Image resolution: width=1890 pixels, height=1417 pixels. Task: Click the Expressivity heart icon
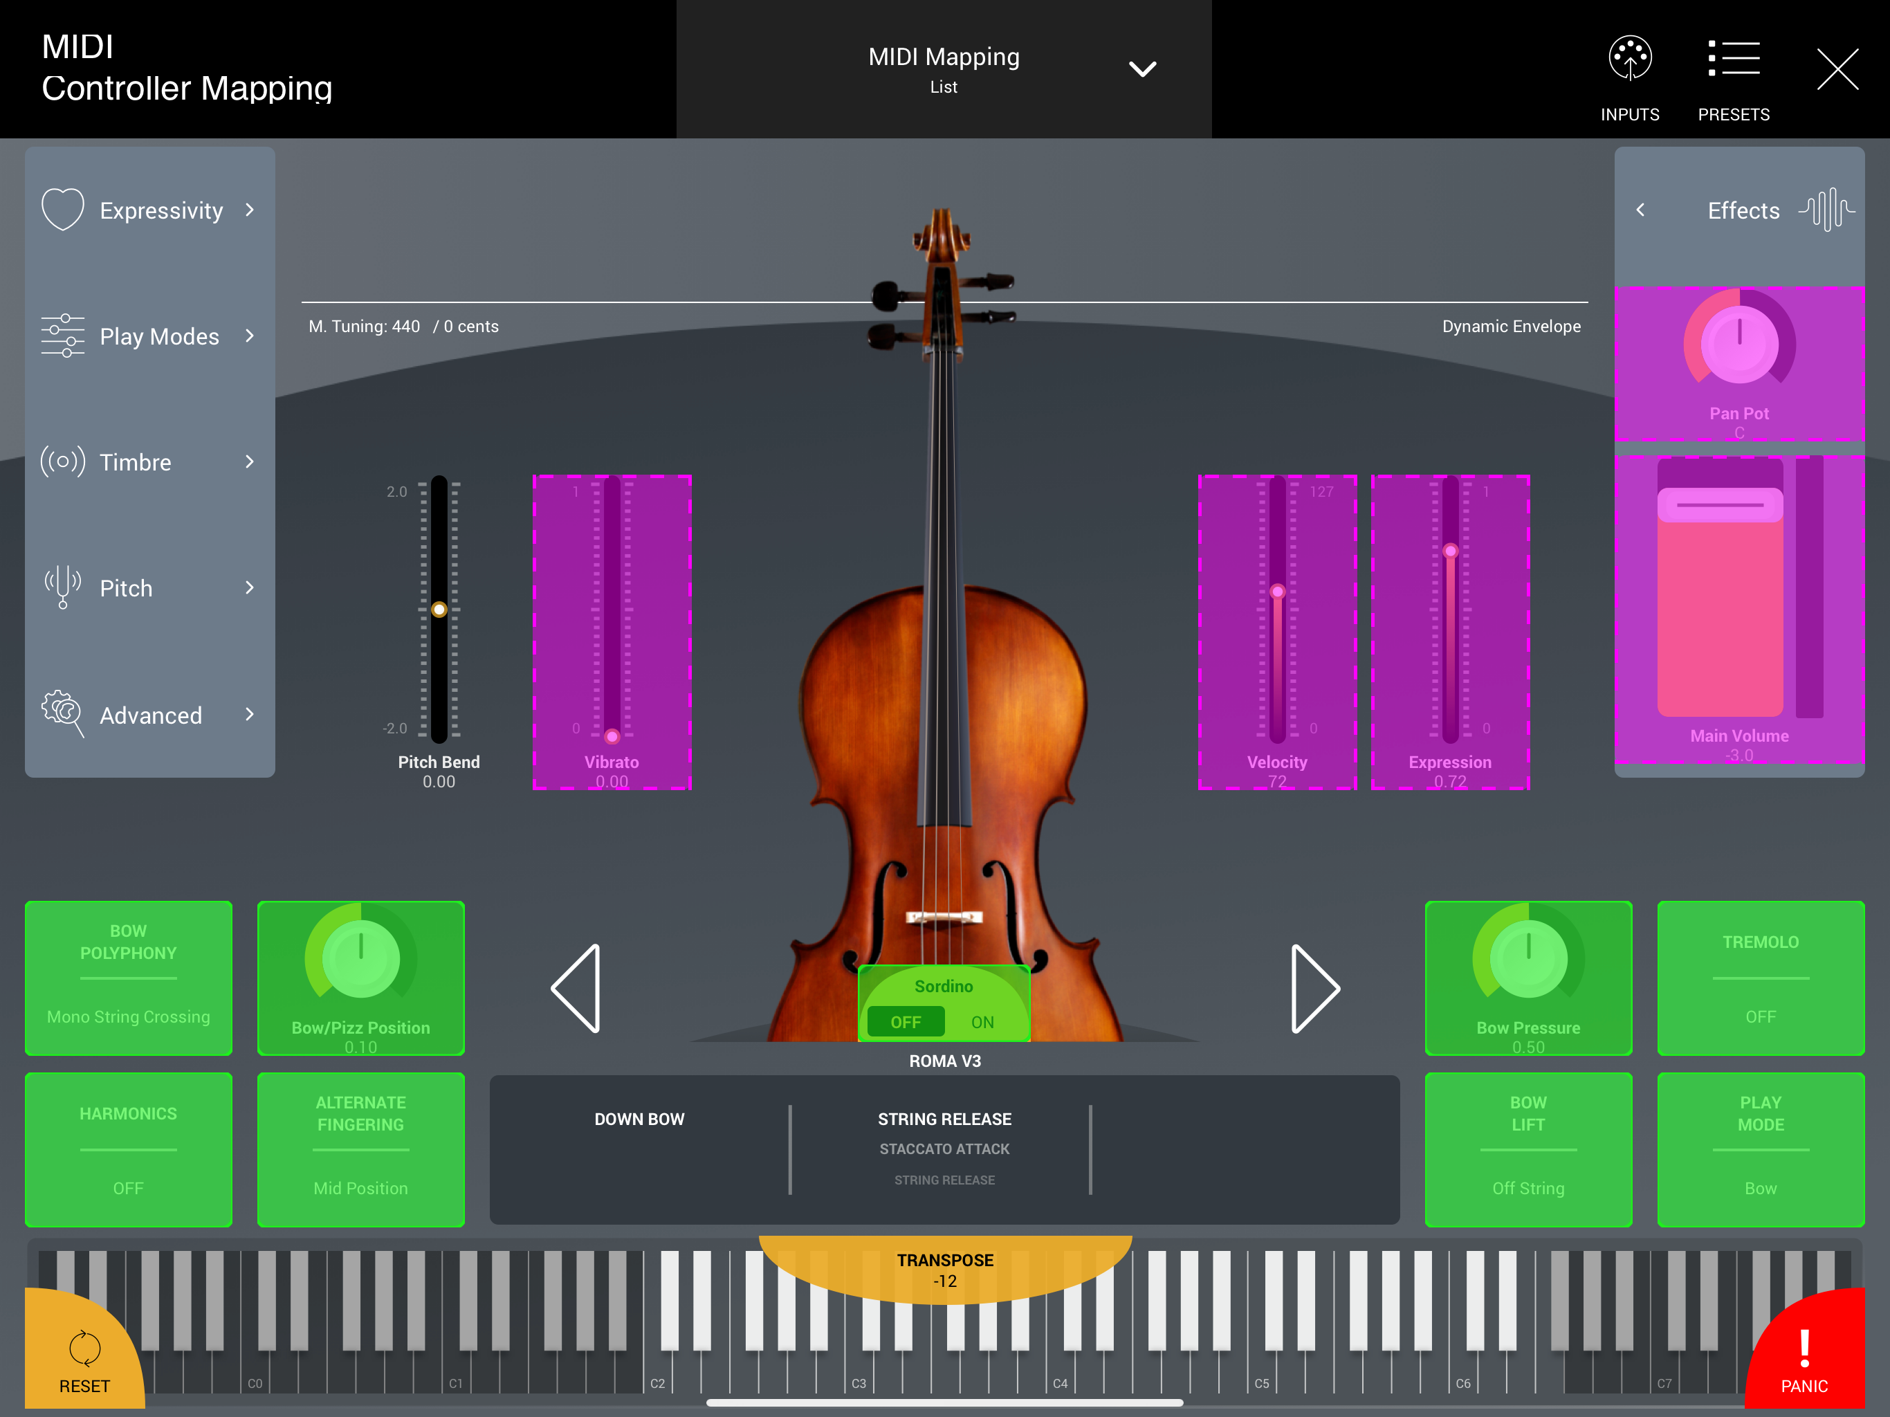[63, 210]
